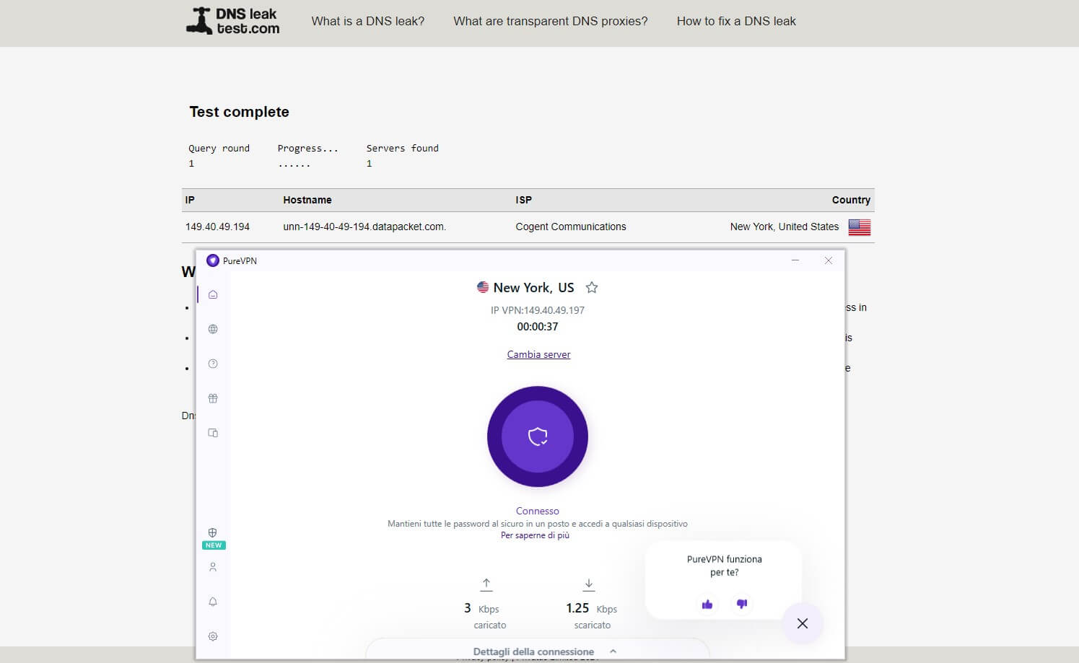Viewport: 1079px width, 663px height.
Task: Click the Connesso status text
Action: coord(538,511)
